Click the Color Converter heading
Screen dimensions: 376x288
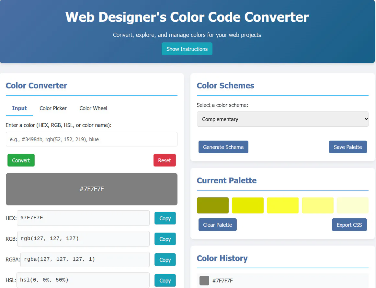37,86
